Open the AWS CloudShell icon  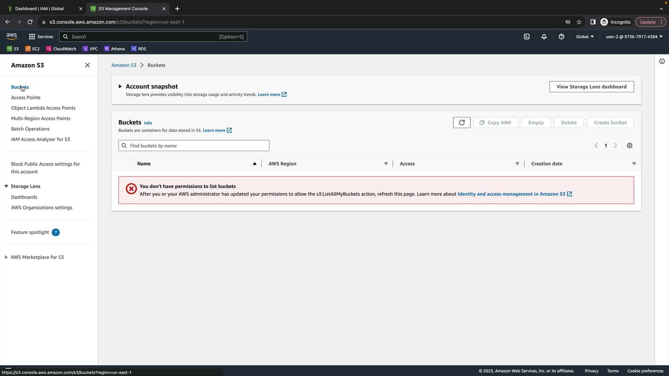pos(526,37)
